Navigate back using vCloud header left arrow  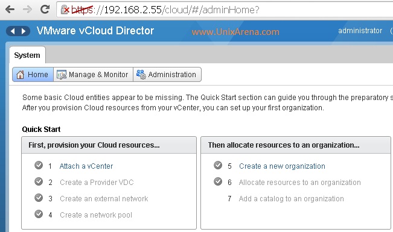pos(13,31)
